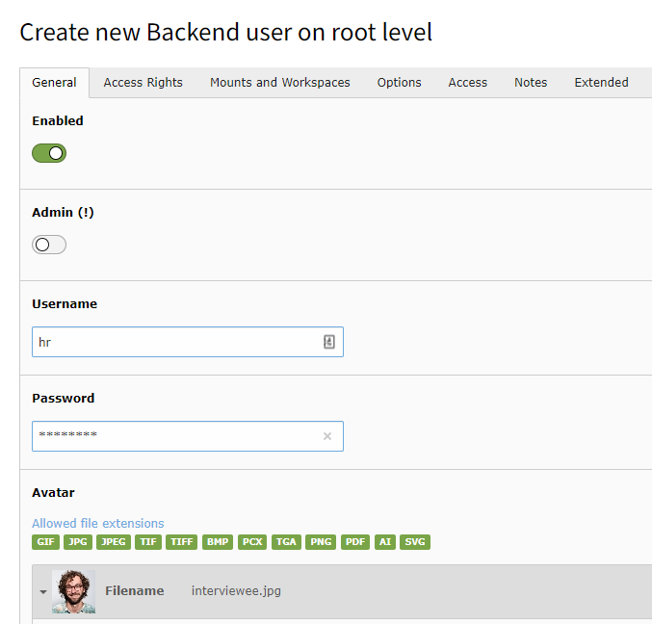The height and width of the screenshot is (624, 652).
Task: Open the Notes tab
Action: point(531,82)
